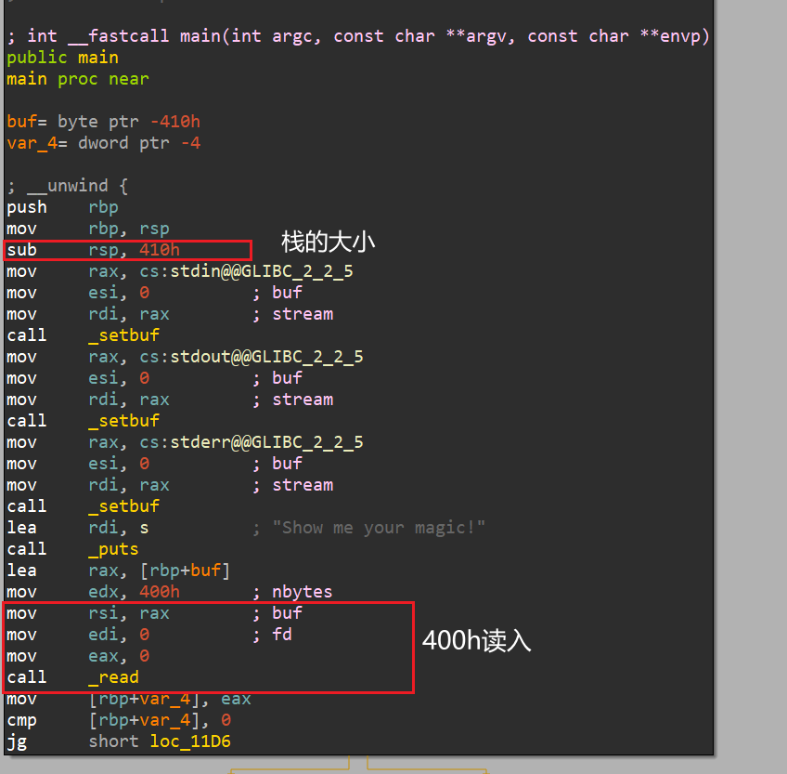This screenshot has height=774, width=787.
Task: Click the 'nbytes' comment
Action: (x=303, y=592)
